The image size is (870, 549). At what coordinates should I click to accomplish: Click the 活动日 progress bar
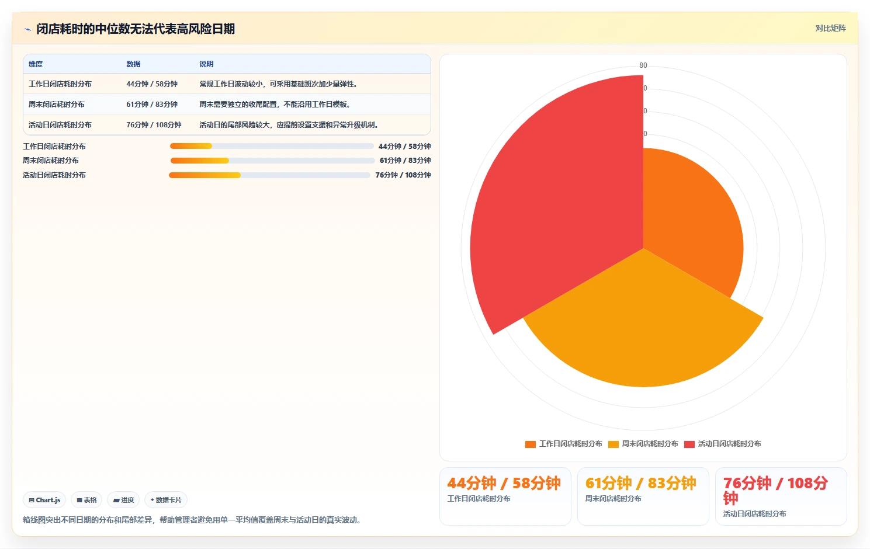[x=269, y=175]
